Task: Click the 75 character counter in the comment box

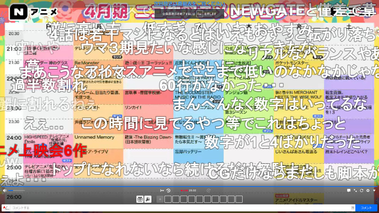Action: [353, 208]
